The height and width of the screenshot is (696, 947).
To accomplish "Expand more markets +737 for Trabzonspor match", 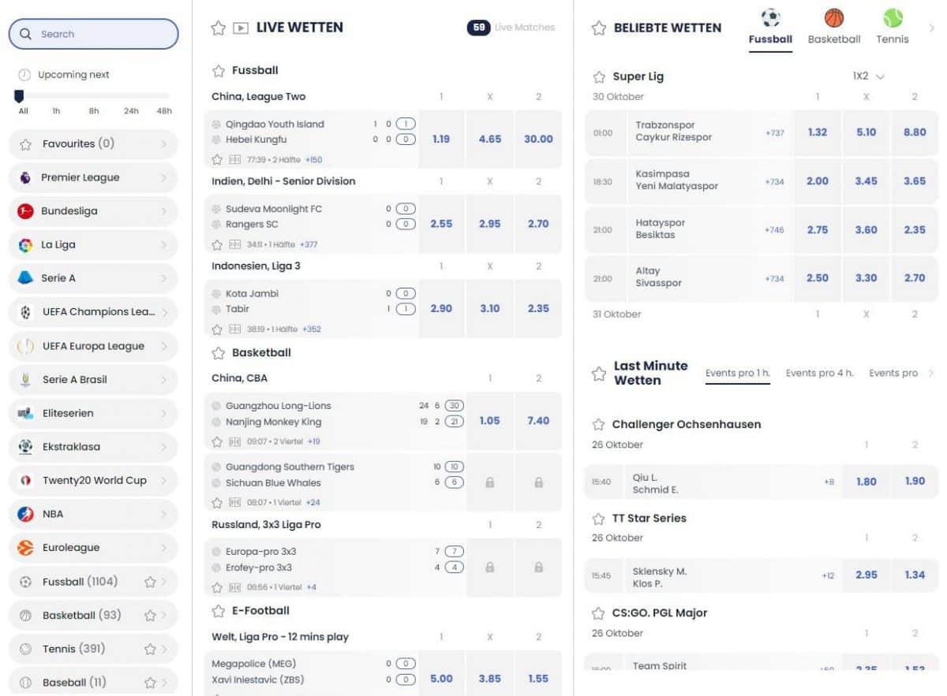I will [775, 132].
